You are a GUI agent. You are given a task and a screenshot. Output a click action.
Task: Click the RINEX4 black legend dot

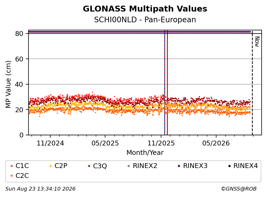(229, 166)
